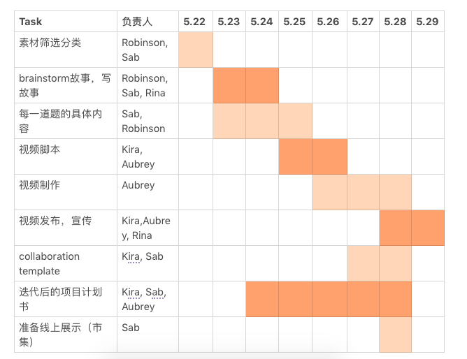This screenshot has width=467, height=359.
Task: Select the 5.26 date column header
Action: pos(329,22)
